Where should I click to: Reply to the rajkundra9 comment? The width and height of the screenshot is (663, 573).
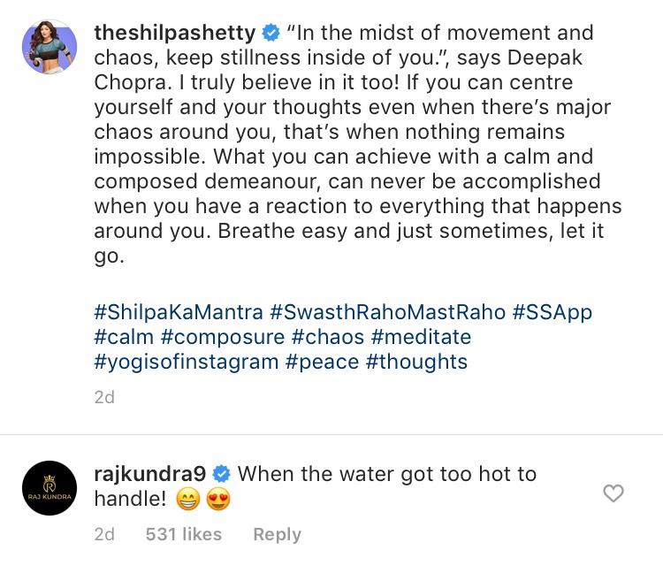(277, 534)
